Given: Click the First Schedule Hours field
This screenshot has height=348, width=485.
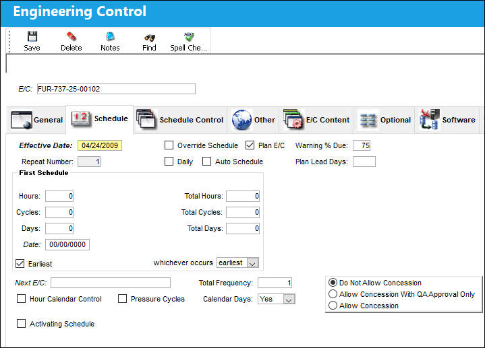Looking at the screenshot, I should tap(59, 196).
